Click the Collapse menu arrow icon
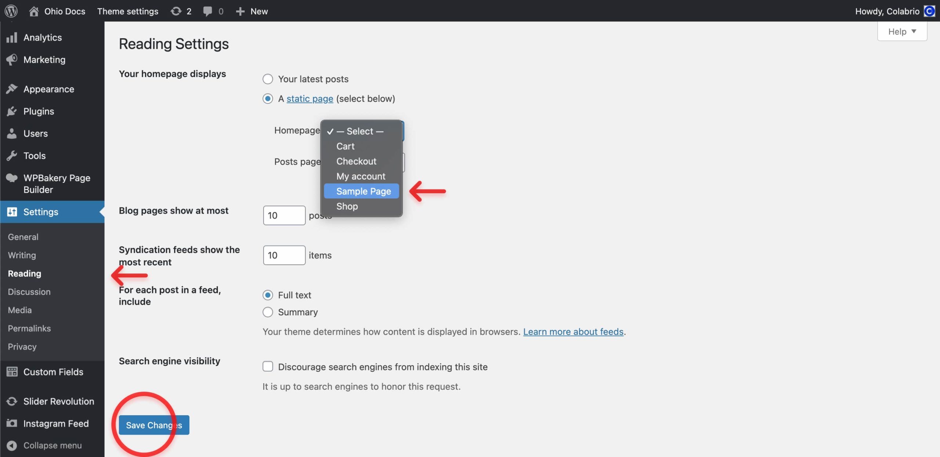This screenshot has height=457, width=940. tap(12, 445)
